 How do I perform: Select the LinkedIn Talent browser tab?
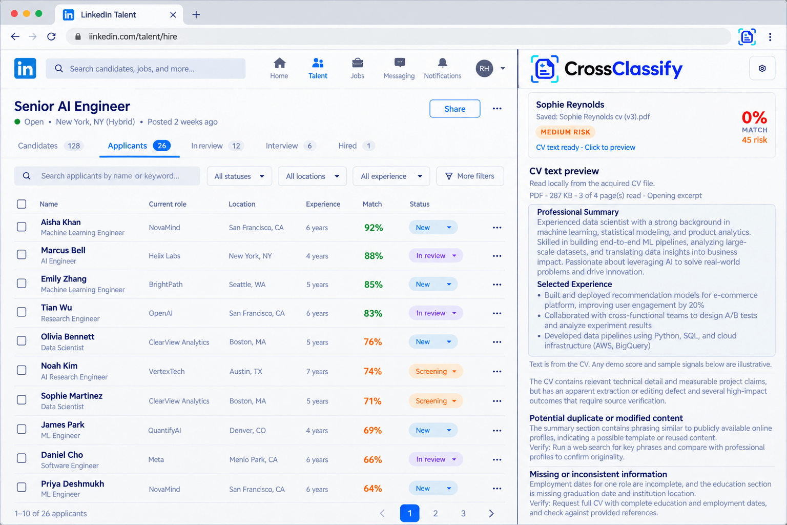(119, 14)
